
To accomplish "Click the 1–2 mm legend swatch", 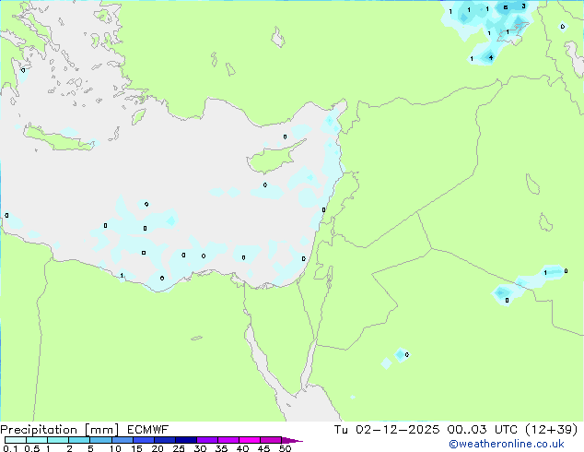I will 58,440.
